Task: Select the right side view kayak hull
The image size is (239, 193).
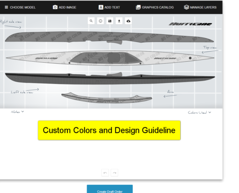Action: pos(110,38)
